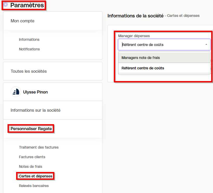The width and height of the screenshot is (213, 193).
Task: Open Relevés bancaires settings
Action: 34,186
